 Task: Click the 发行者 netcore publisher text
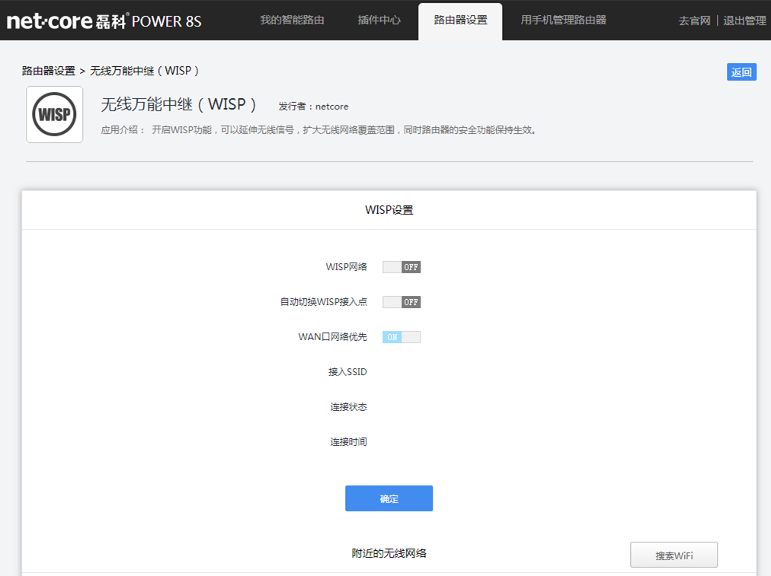point(314,107)
